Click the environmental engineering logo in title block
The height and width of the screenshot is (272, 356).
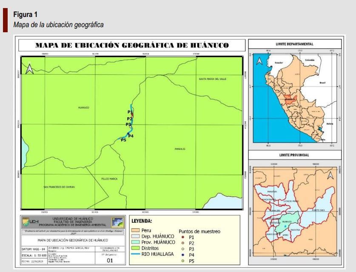point(117,222)
